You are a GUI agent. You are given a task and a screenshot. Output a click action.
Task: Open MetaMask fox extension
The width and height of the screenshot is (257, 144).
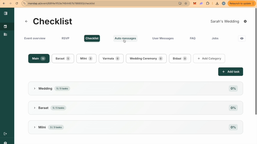195,3
